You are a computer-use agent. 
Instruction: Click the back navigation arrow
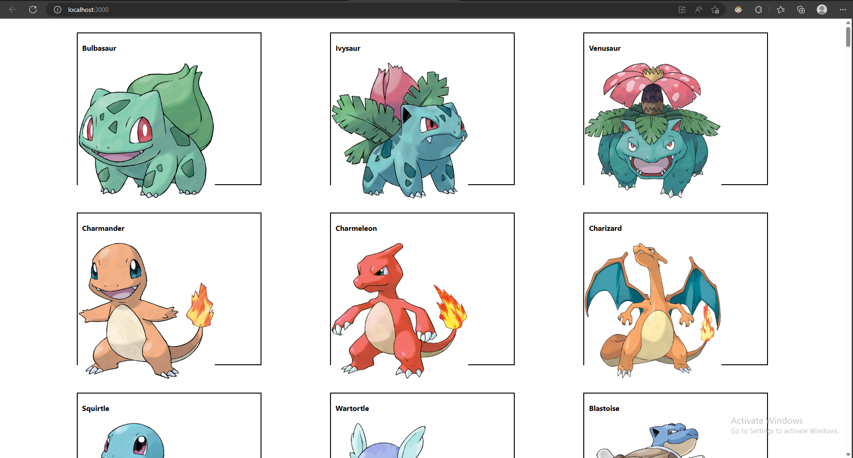pos(12,9)
